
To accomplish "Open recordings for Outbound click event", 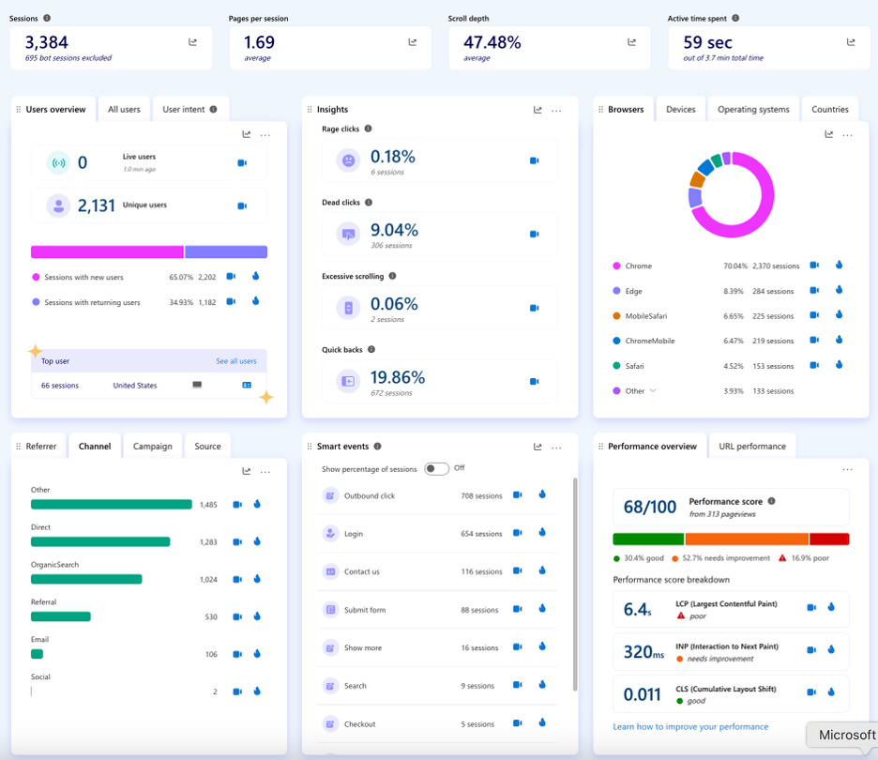I will 518,494.
